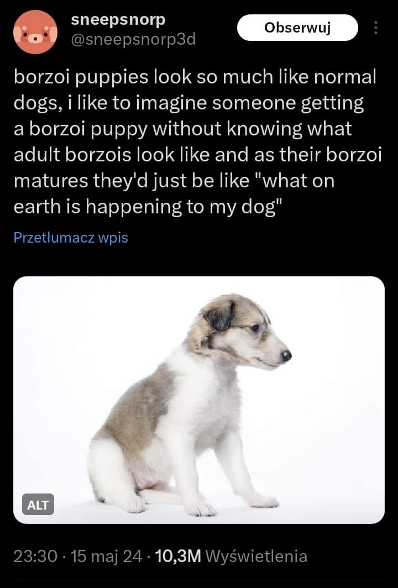The height and width of the screenshot is (588, 398).
Task: Click the 23:30 post time
Action: (35, 556)
